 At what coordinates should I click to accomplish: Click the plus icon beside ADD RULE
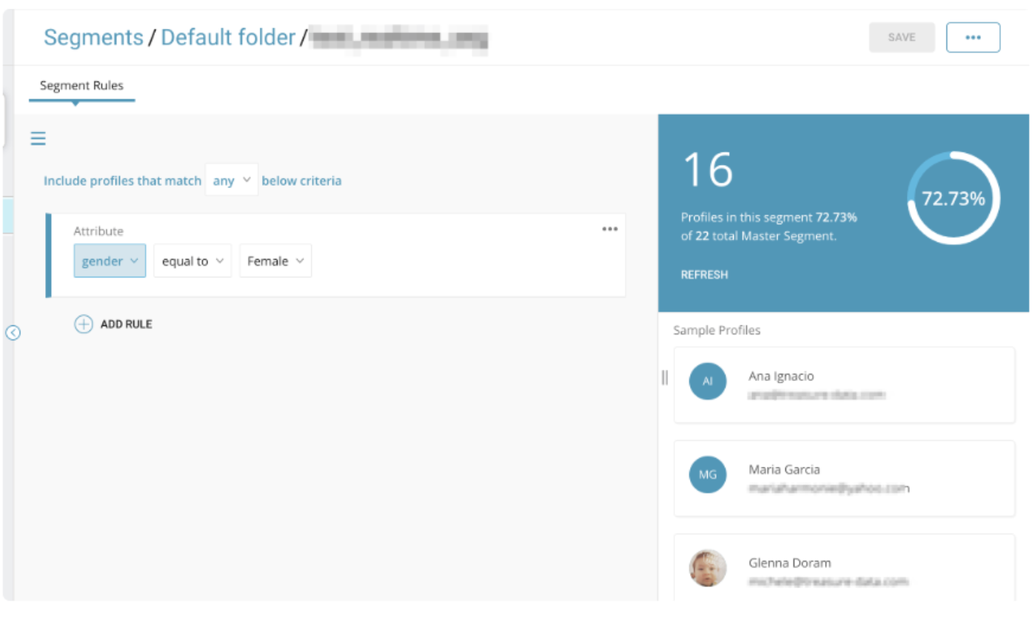pos(84,324)
